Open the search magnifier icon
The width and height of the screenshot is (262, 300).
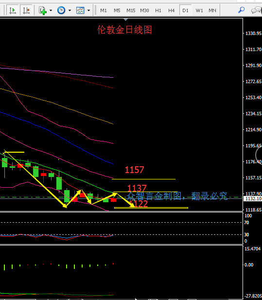click(242, 10)
